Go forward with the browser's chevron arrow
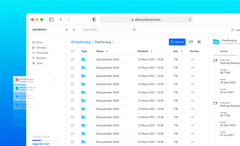240x146 pixels. [69, 20]
